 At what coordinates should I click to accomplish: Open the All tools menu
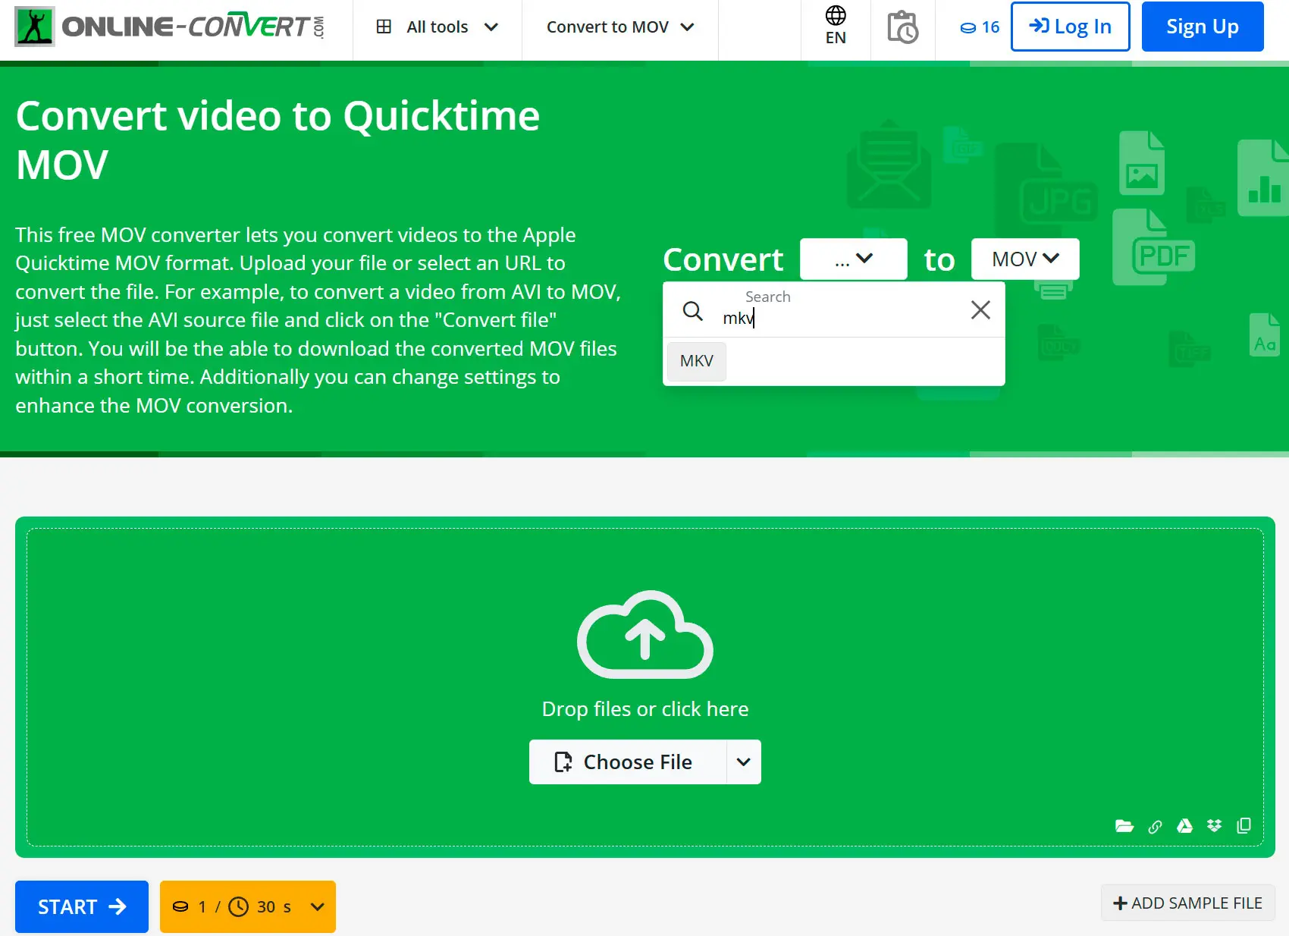click(x=437, y=27)
